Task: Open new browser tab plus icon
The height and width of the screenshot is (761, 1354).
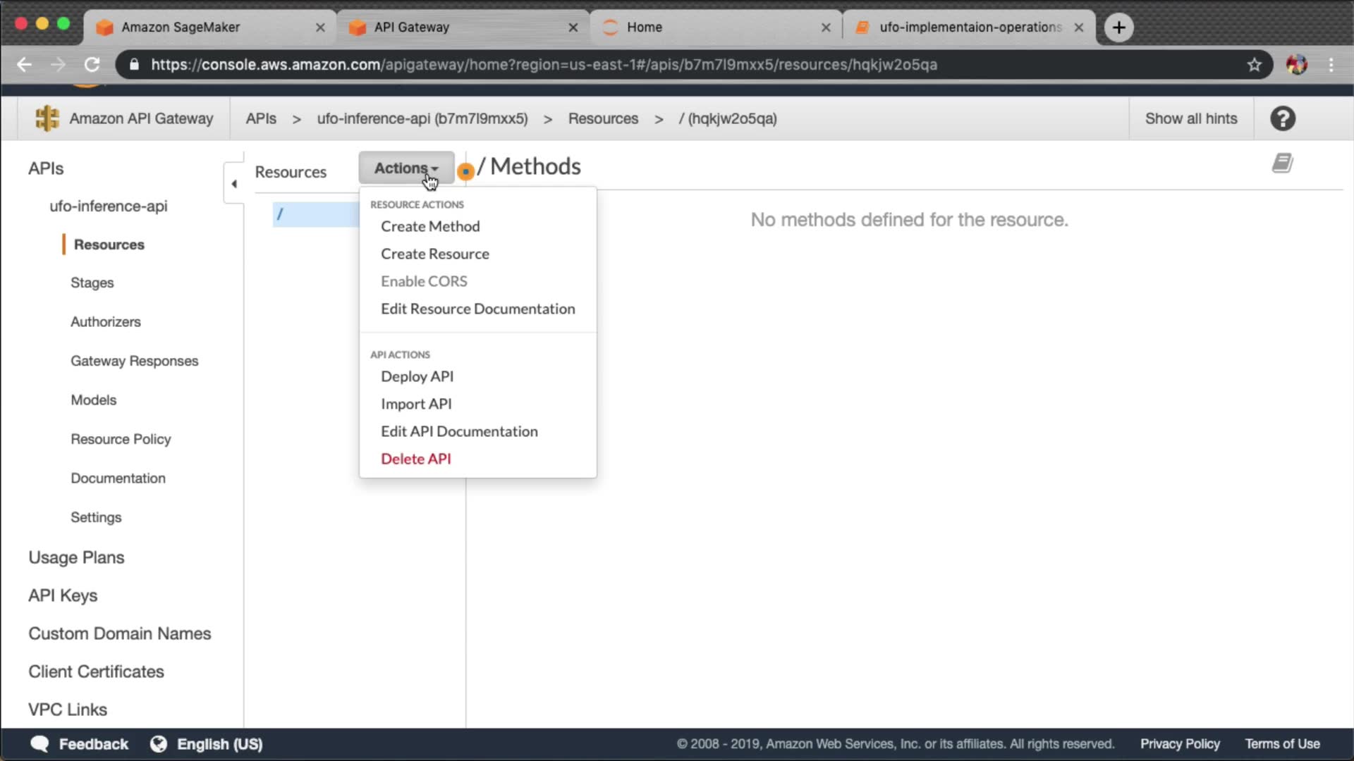Action: (x=1118, y=27)
